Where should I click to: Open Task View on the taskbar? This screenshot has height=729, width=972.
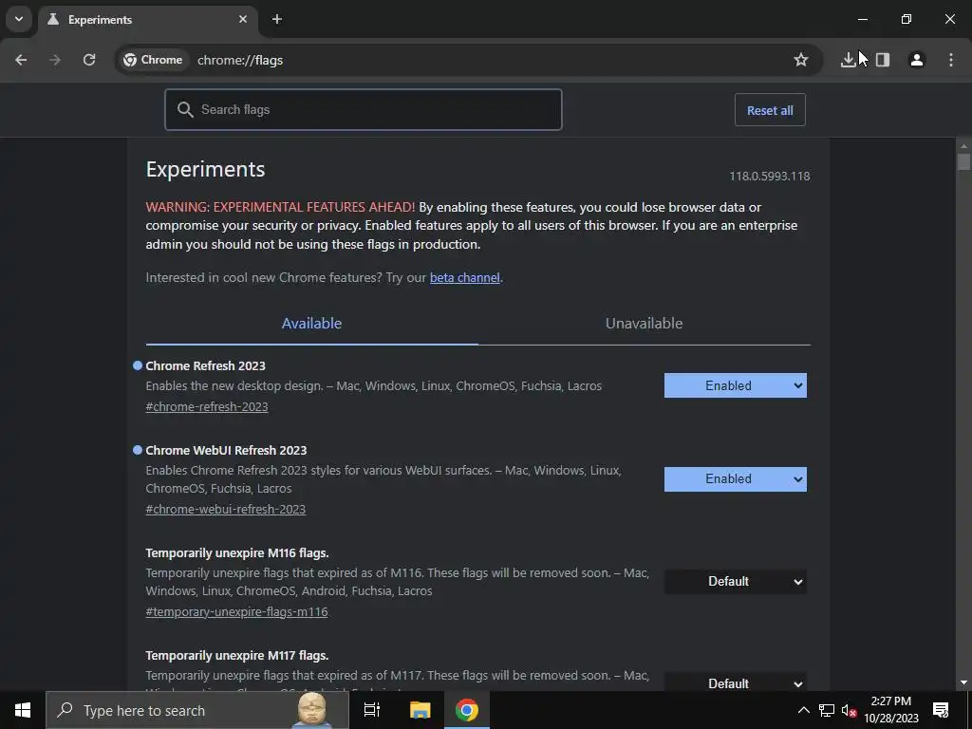(371, 710)
